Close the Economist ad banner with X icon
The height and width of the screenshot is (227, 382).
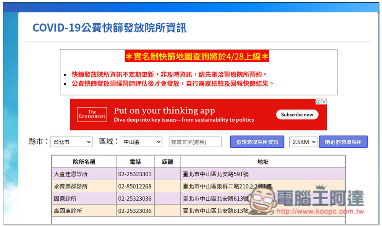pyautogui.click(x=324, y=102)
